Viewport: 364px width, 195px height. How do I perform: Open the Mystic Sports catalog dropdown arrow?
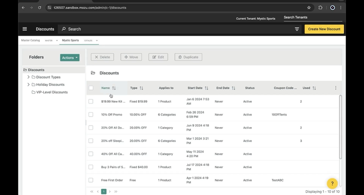click(x=97, y=40)
